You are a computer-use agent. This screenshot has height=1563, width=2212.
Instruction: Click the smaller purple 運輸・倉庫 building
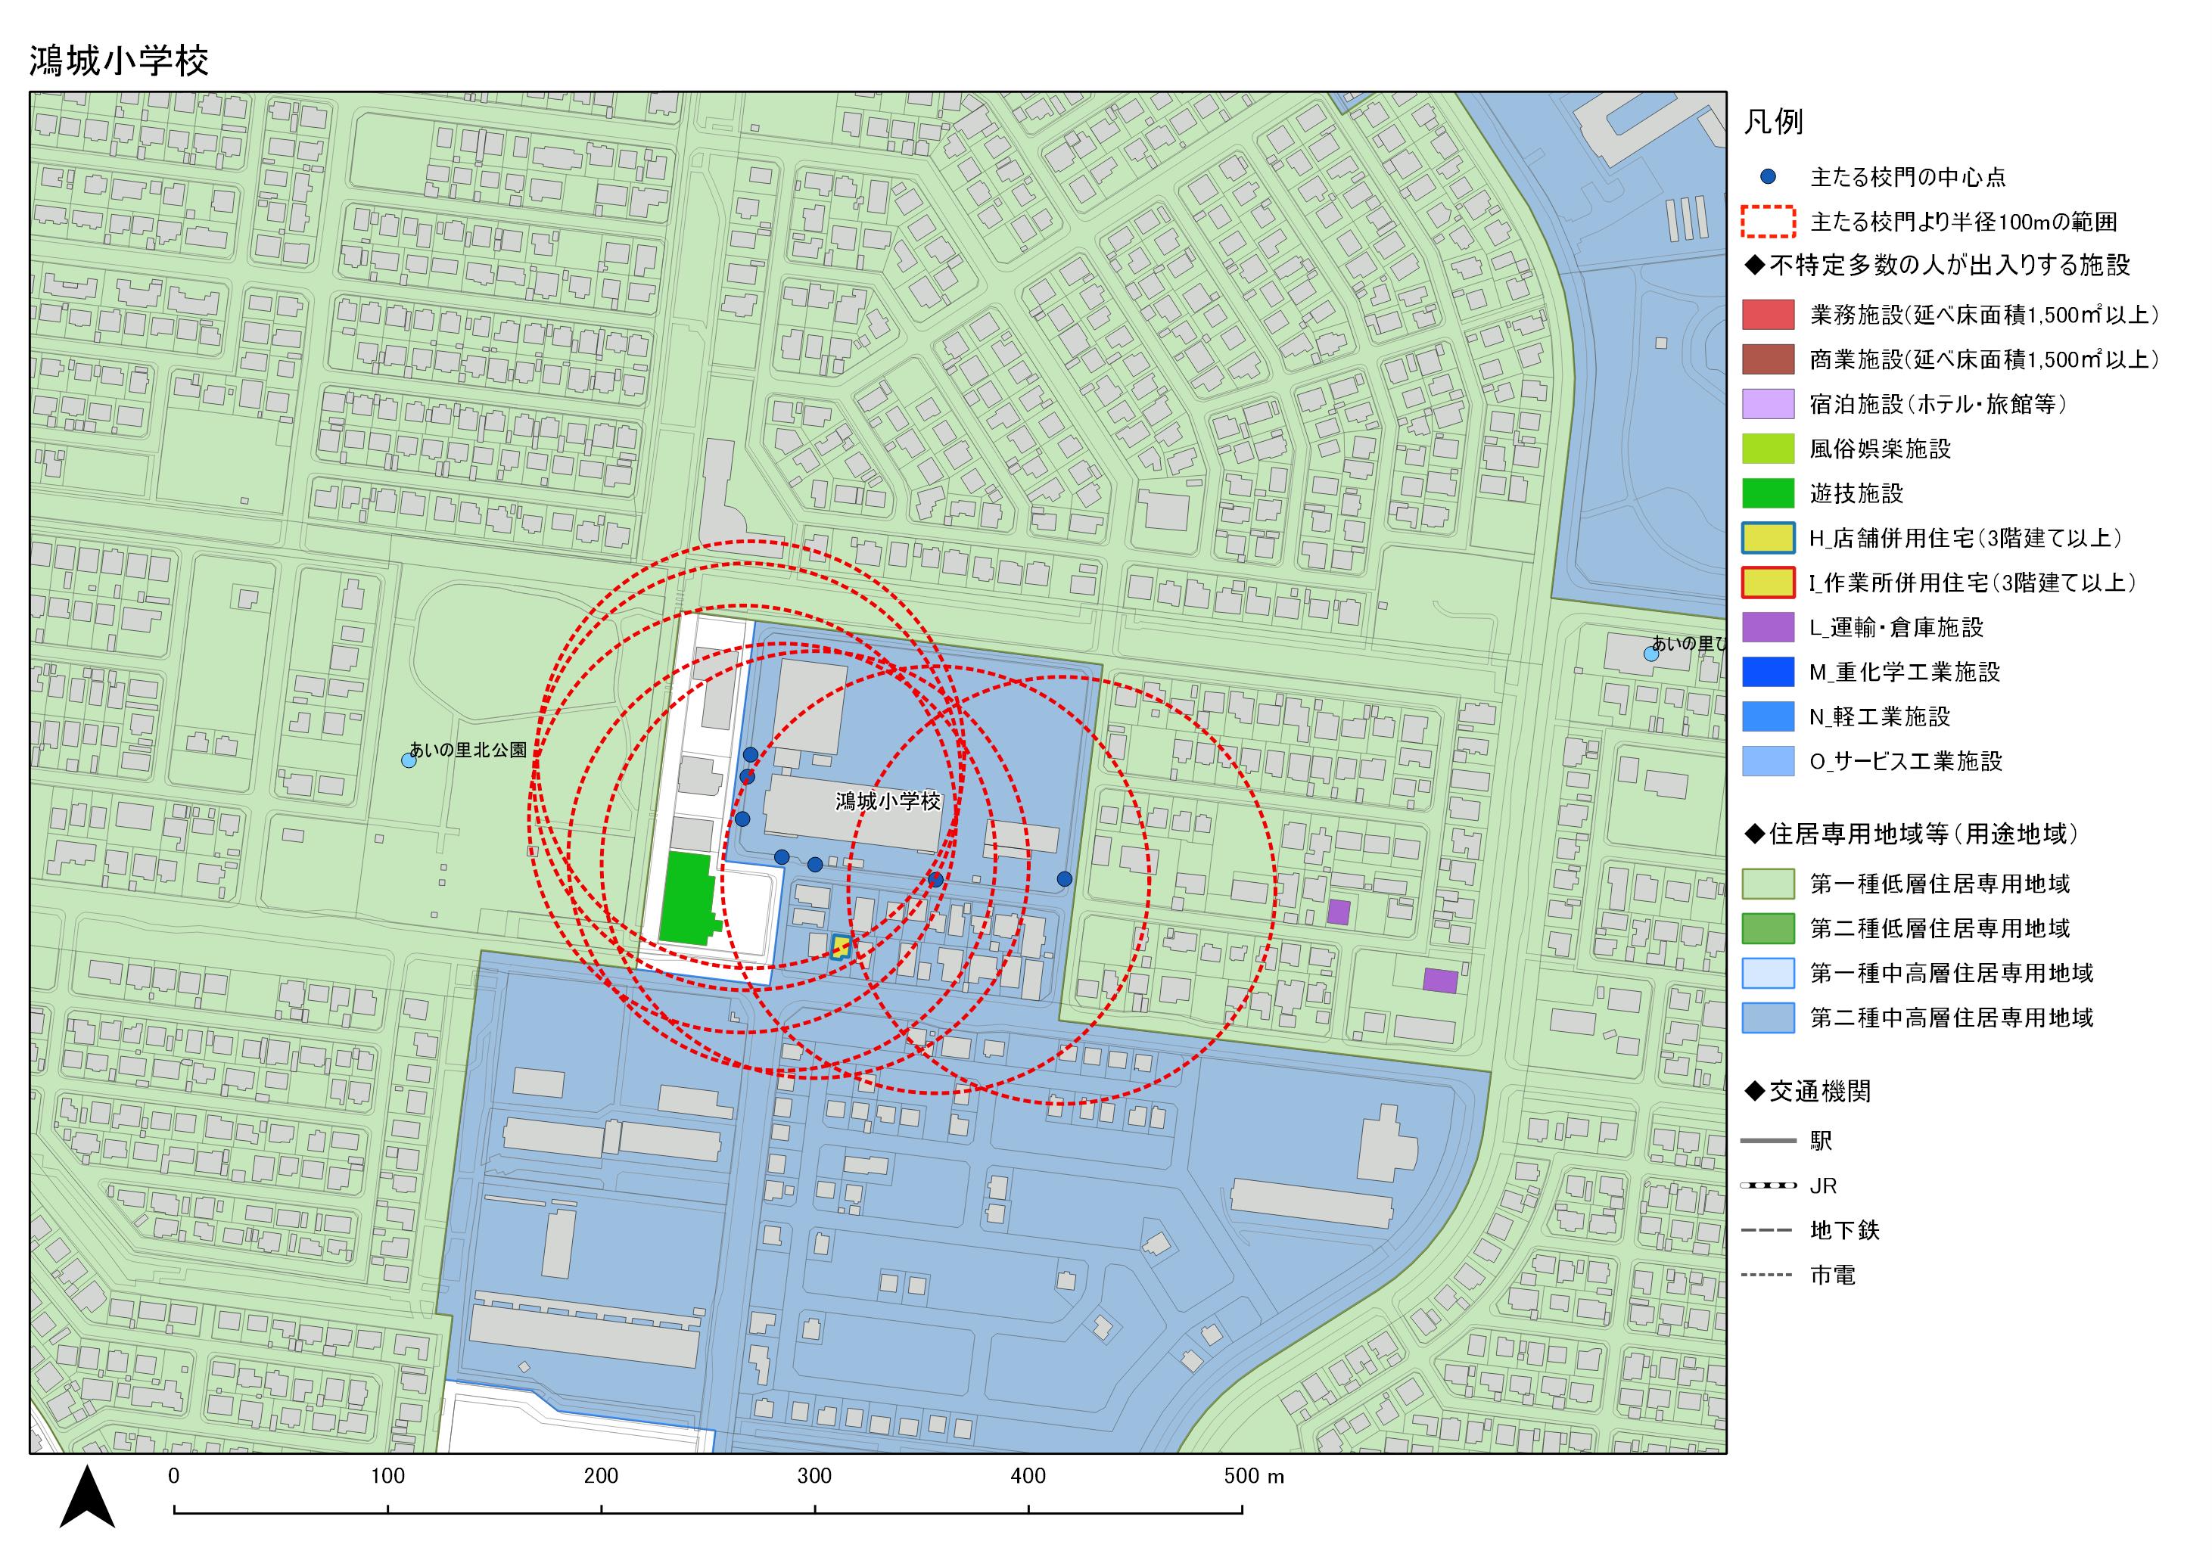[1338, 912]
